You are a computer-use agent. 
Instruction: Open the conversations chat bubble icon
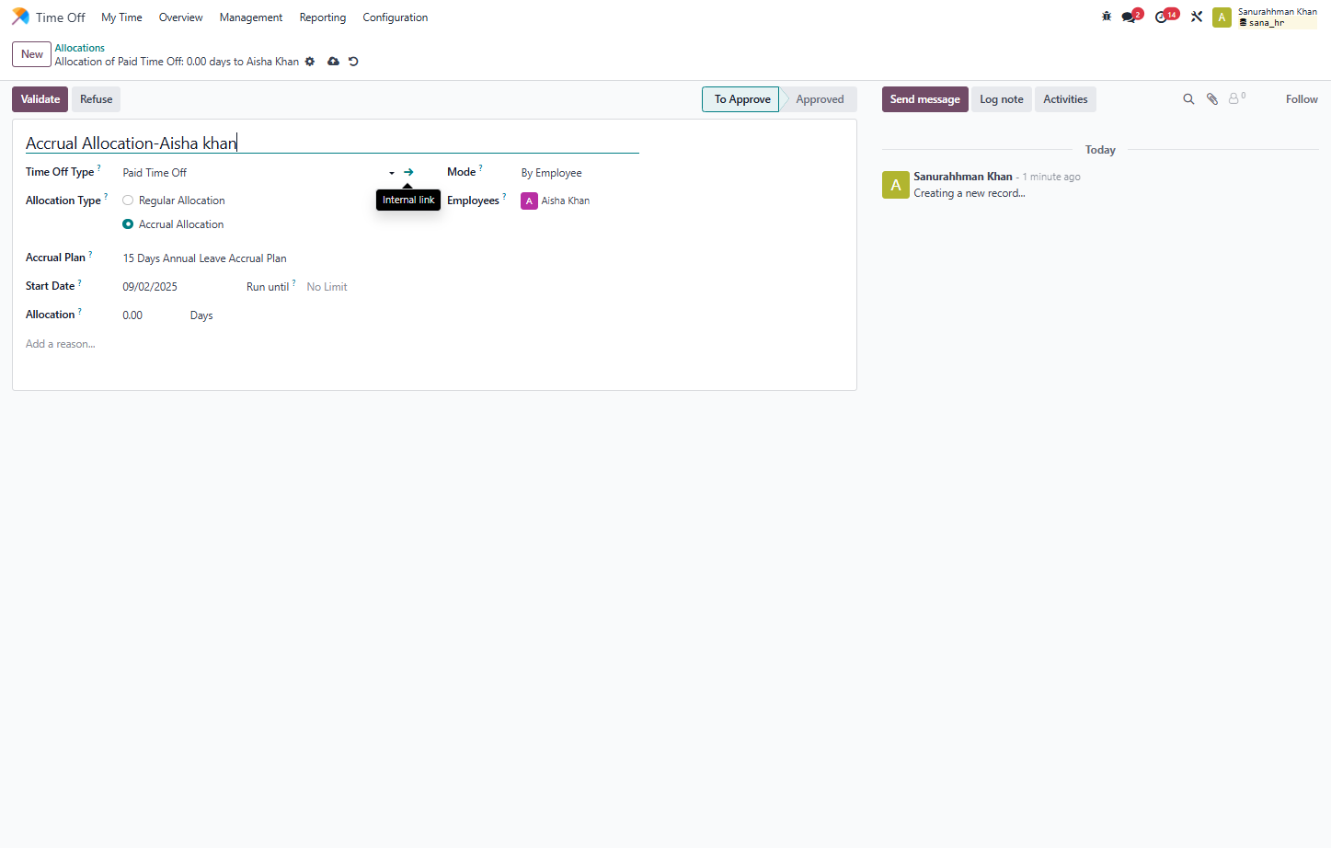1129,17
